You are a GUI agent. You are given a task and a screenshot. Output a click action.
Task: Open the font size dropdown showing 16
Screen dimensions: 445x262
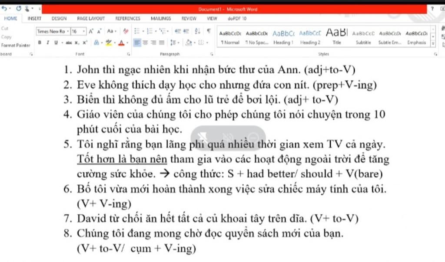84,31
